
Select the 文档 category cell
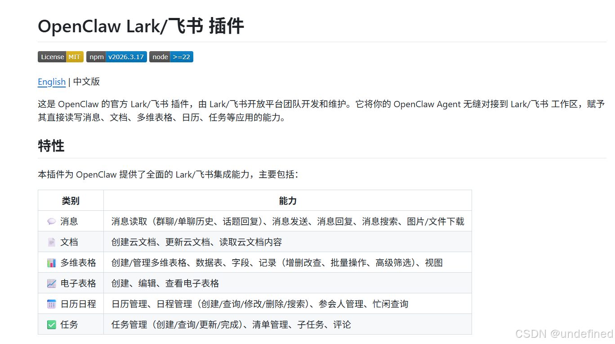[x=71, y=242]
